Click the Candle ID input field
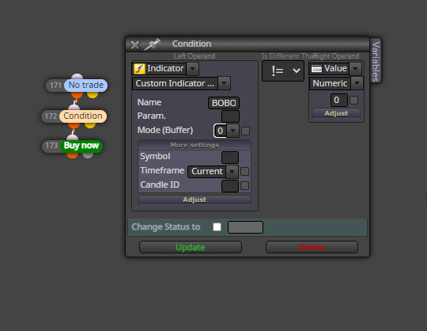Screen dimensions: 427x331 230,186
